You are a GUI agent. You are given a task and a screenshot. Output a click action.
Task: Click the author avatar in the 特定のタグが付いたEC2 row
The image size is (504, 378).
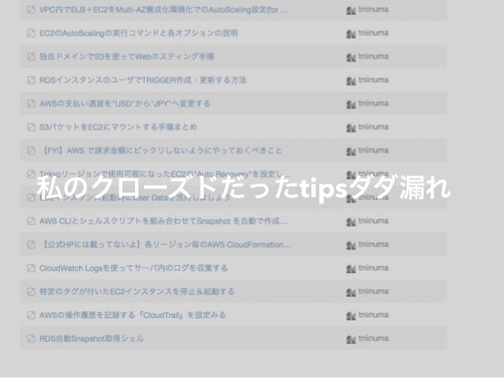click(351, 292)
